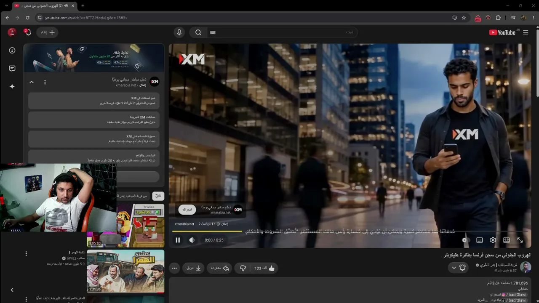Image resolution: width=539 pixels, height=303 pixels.
Task: Pause the playing ad video
Action: (x=178, y=240)
